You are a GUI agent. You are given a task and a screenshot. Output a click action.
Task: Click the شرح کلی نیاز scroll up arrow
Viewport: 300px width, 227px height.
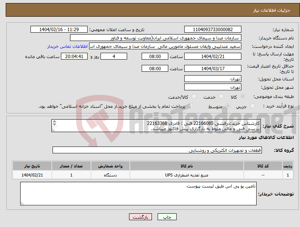click(54, 121)
